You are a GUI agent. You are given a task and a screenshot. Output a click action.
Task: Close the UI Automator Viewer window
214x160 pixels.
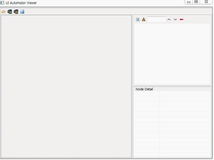point(206,2)
